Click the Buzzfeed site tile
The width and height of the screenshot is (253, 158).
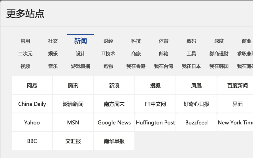pyautogui.click(x=196, y=122)
